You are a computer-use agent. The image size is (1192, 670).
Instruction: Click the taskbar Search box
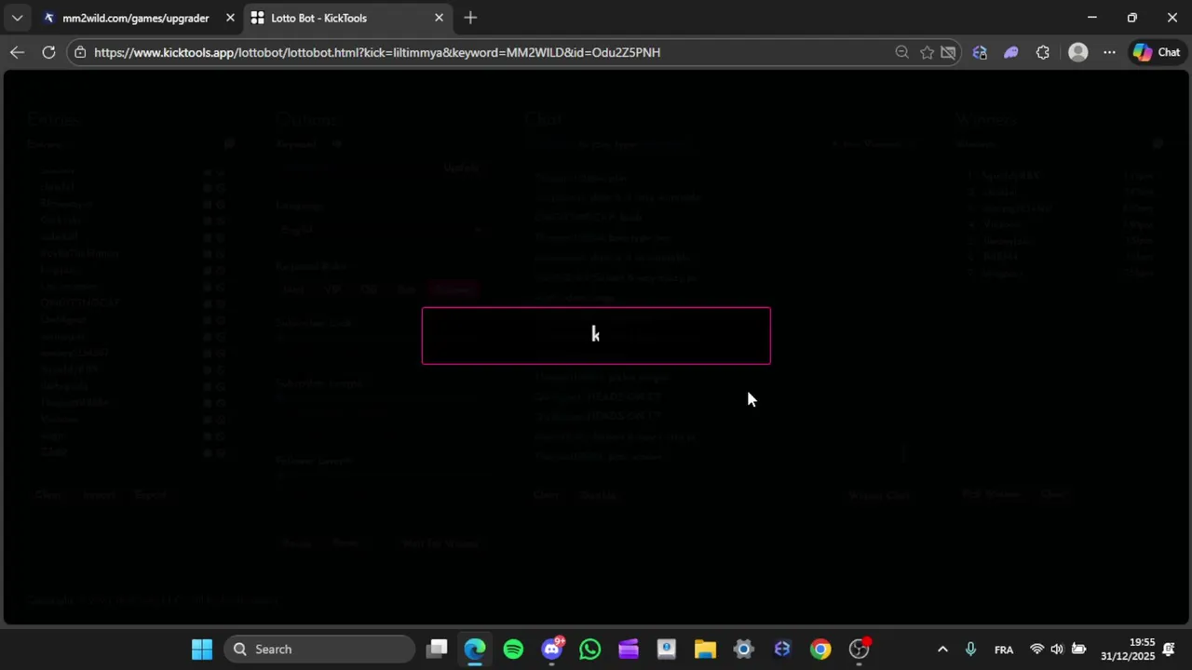(318, 649)
